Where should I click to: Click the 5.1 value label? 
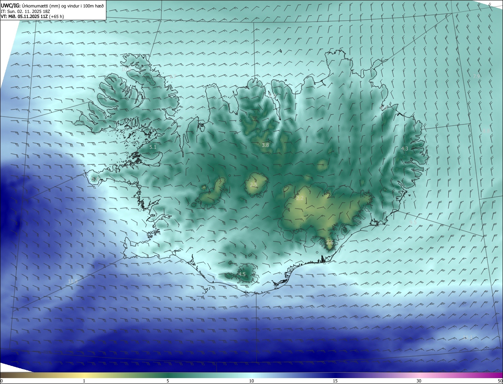(x=153, y=147)
